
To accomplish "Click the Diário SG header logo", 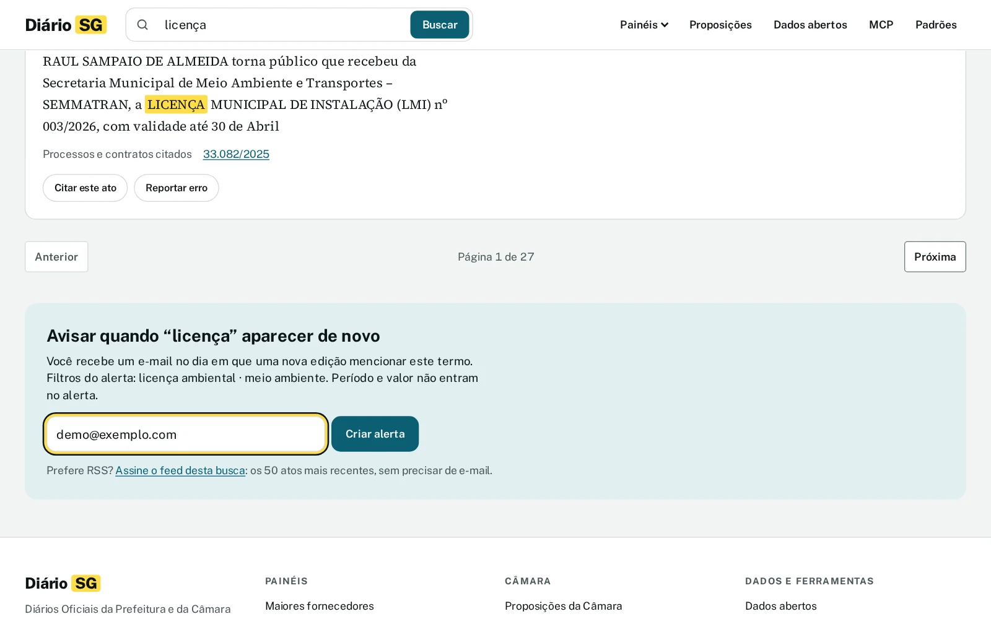I will click(x=66, y=25).
